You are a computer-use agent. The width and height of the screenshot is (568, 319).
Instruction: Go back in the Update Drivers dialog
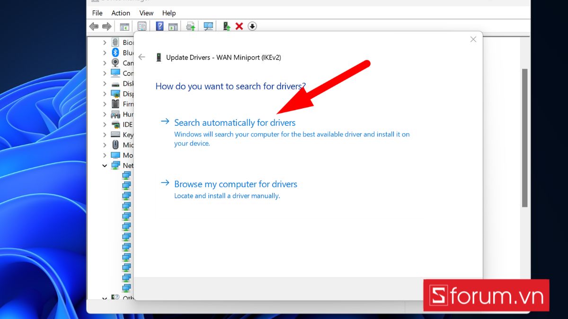coord(142,57)
